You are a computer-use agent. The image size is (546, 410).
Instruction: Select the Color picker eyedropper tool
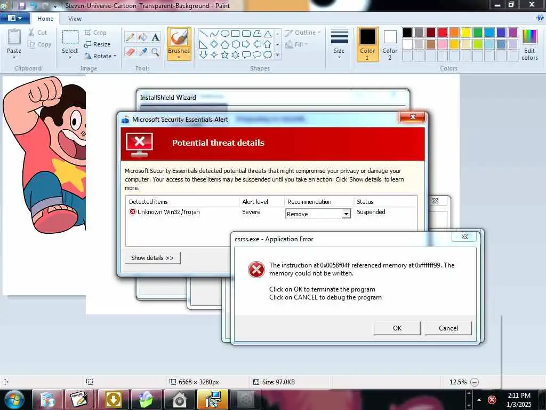click(143, 52)
